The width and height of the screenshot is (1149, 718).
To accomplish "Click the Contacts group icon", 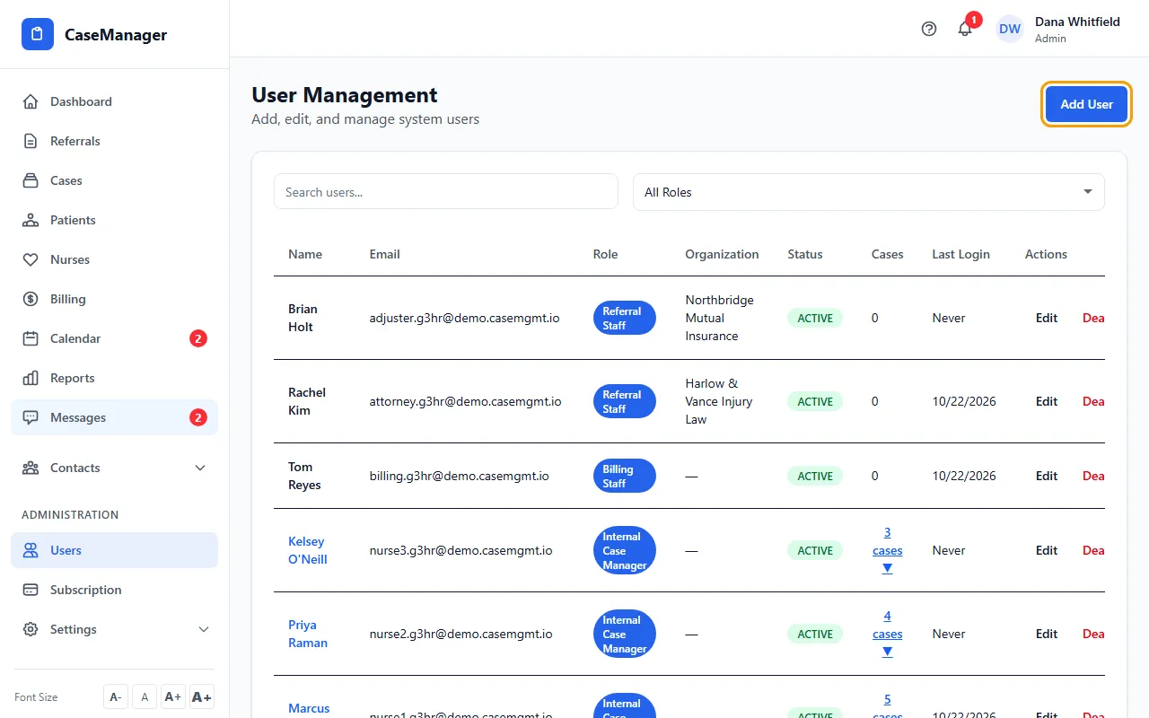I will 31,468.
